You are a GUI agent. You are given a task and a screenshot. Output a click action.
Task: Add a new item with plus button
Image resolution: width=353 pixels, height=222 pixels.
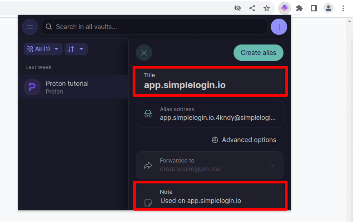coord(278,27)
